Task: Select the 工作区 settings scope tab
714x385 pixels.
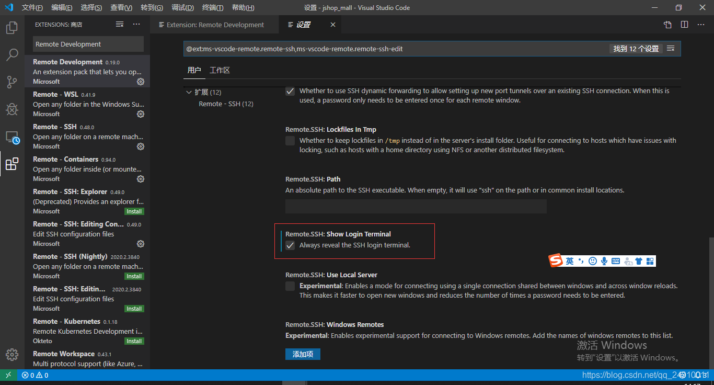Action: [x=220, y=70]
